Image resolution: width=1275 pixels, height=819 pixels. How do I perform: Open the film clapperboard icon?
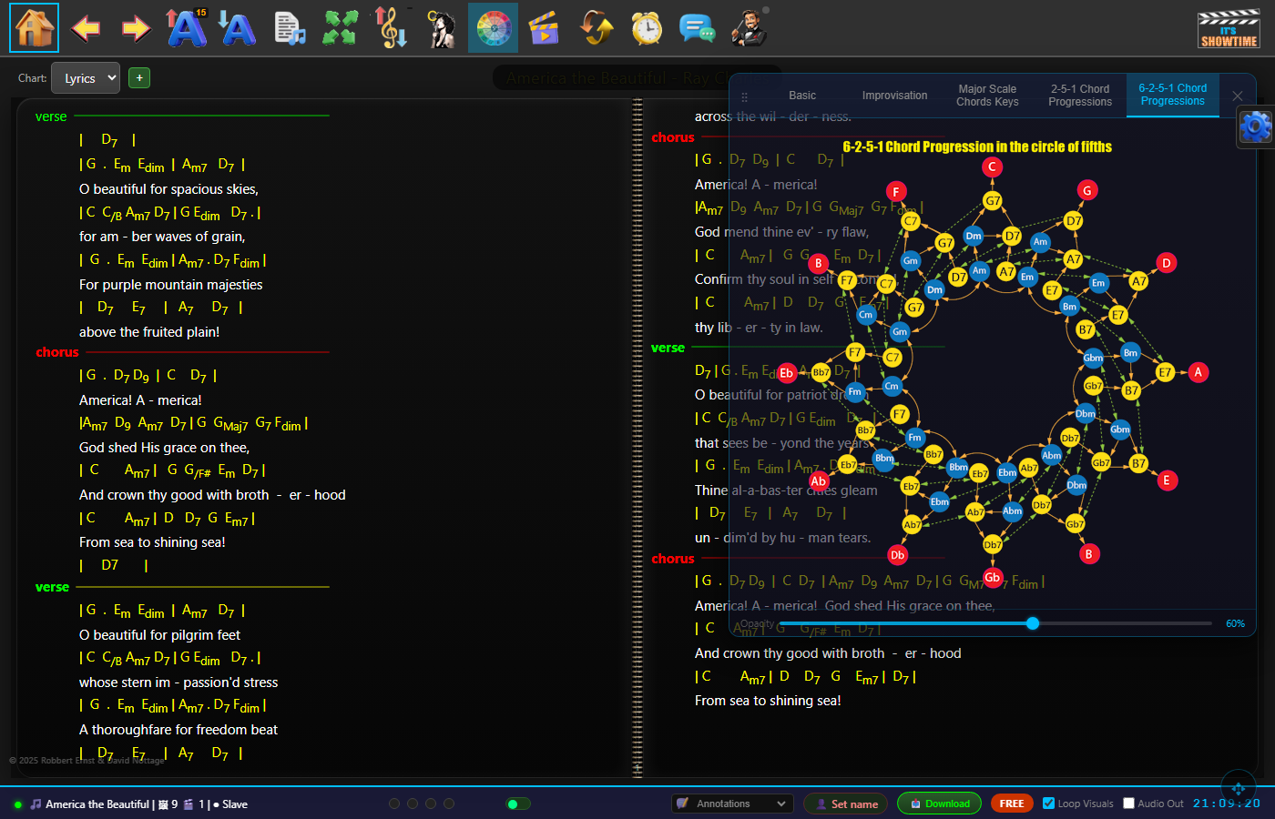click(544, 28)
